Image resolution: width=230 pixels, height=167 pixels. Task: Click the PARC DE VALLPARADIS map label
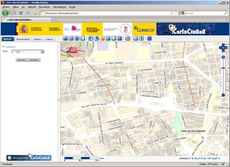click(x=193, y=131)
